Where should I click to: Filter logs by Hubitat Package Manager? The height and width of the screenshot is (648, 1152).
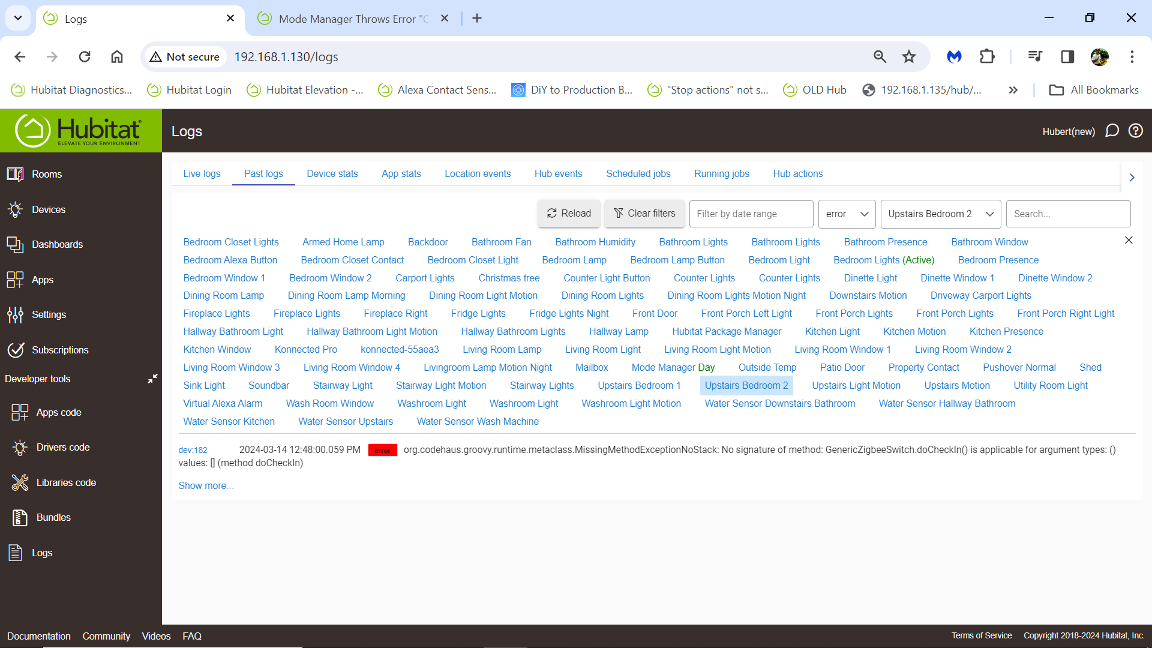click(727, 331)
